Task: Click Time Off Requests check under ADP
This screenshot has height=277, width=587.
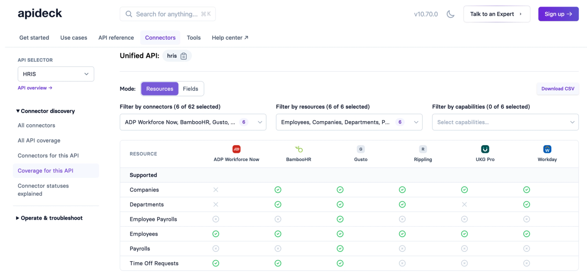Action: tap(216, 263)
